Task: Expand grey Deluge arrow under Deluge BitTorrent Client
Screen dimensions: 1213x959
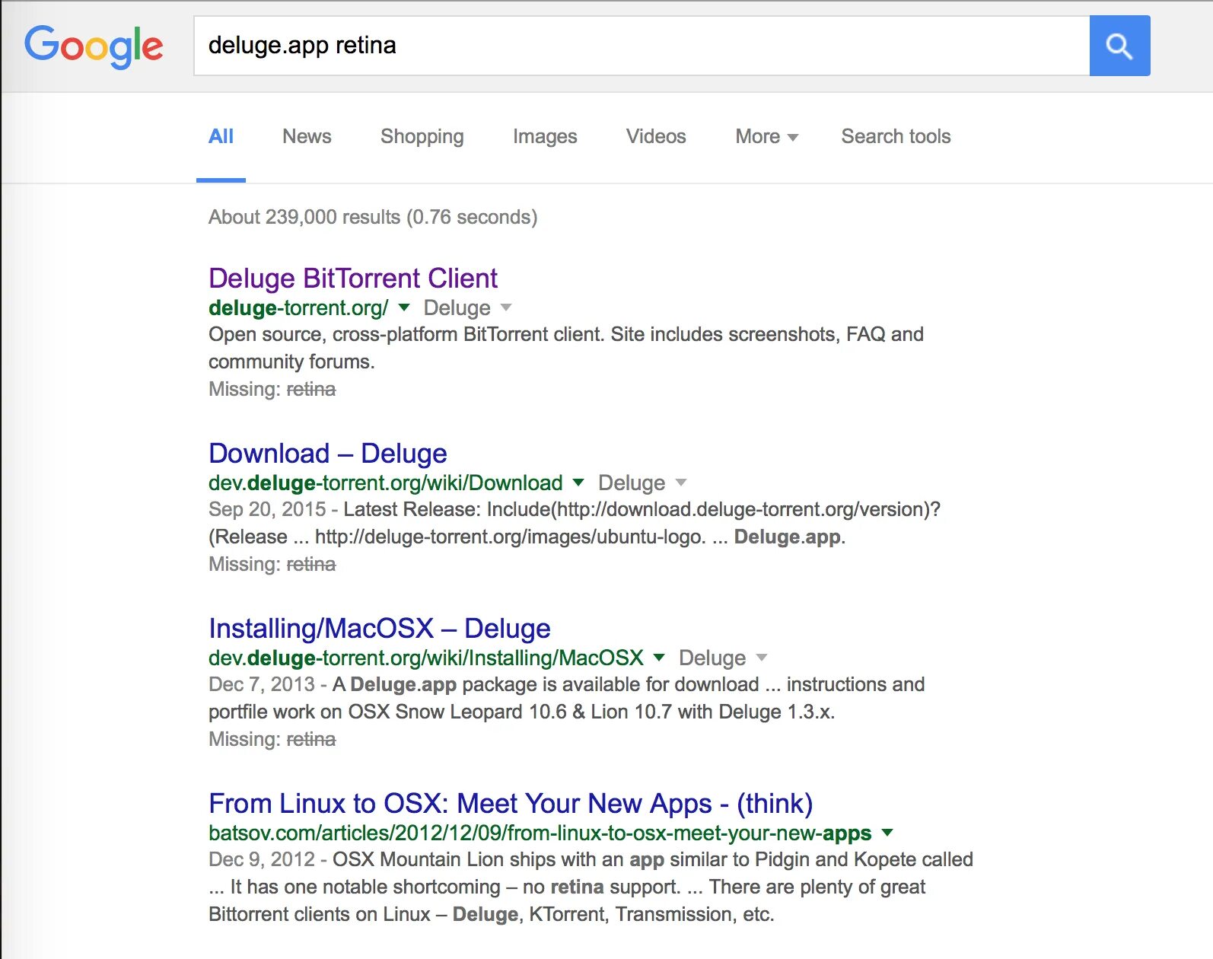Action: pos(506,307)
